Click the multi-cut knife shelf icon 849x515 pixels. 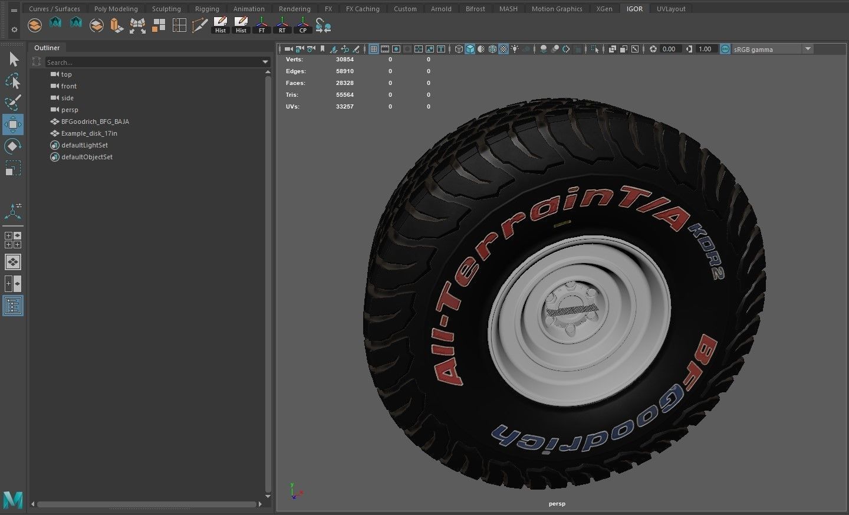click(x=199, y=25)
